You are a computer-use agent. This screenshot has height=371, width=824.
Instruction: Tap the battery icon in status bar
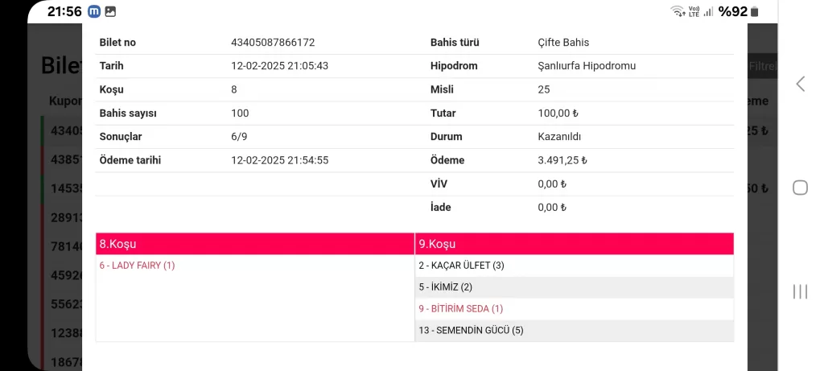point(756,11)
